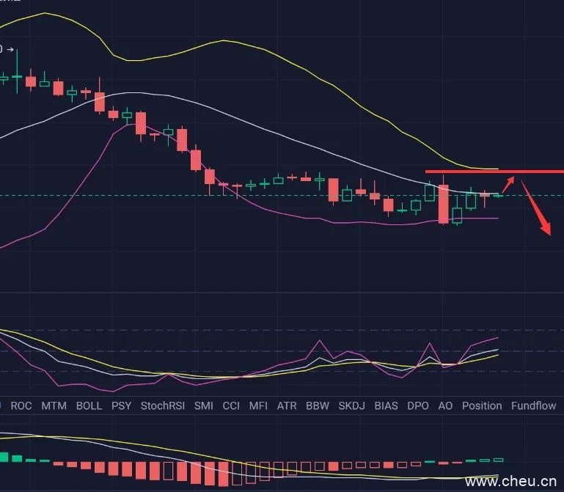Open the BOLL indicator tab
Image resolution: width=564 pixels, height=492 pixels.
pyautogui.click(x=89, y=405)
